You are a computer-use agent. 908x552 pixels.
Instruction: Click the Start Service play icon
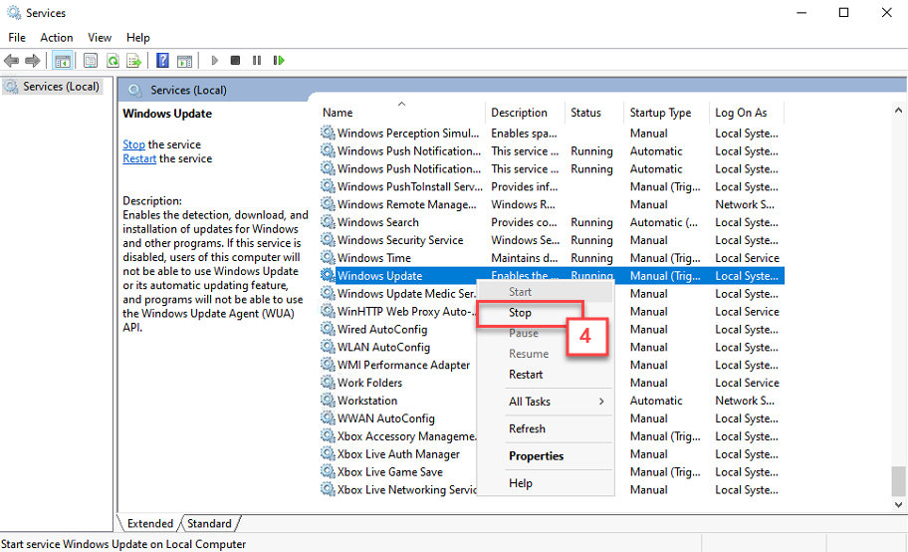click(214, 61)
